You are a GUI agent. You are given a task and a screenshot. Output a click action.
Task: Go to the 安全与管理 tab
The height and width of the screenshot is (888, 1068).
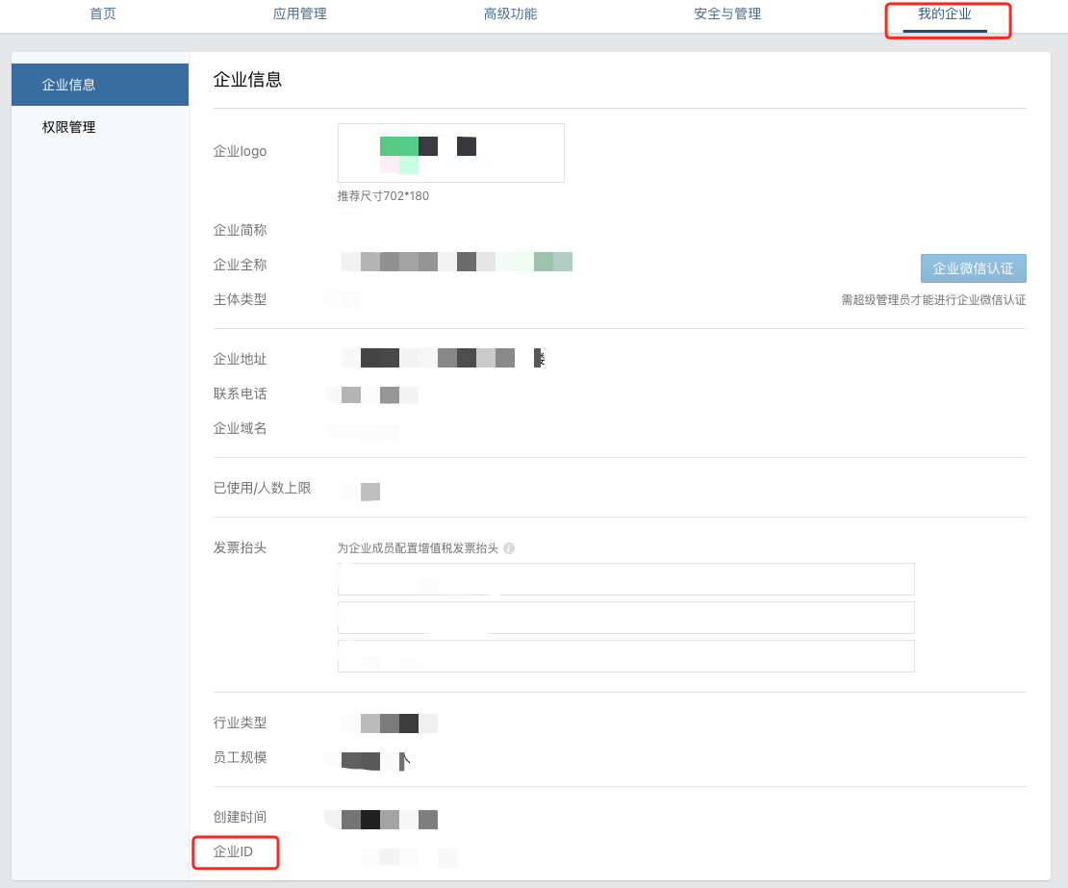point(726,14)
